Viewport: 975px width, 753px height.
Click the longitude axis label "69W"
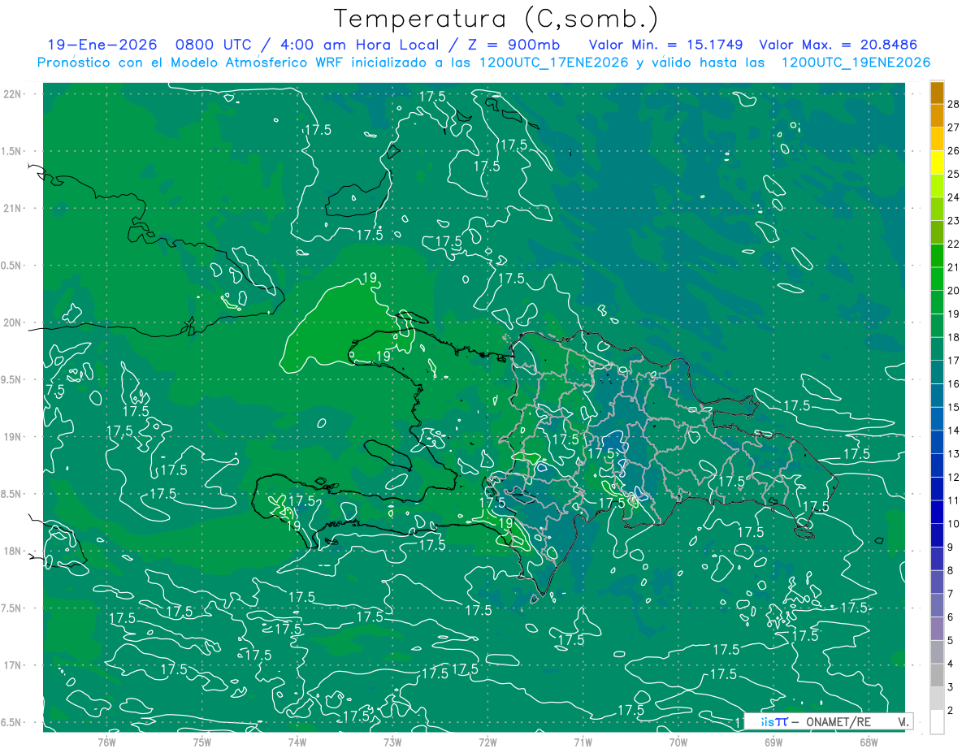coord(773,741)
